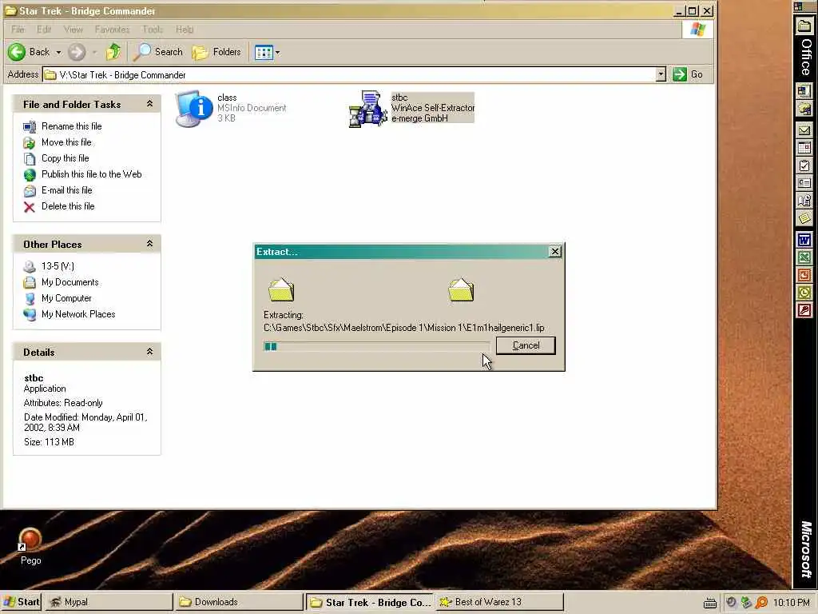Viewport: 818px width, 614px height.
Task: Click the Office folder icon atop the shortcut bar
Action: click(x=804, y=26)
